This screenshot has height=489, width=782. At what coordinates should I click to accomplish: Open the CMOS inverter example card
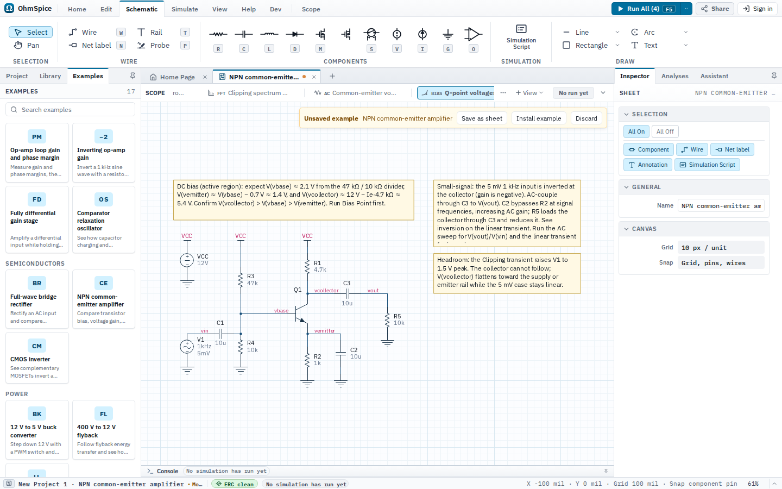[x=37, y=358]
